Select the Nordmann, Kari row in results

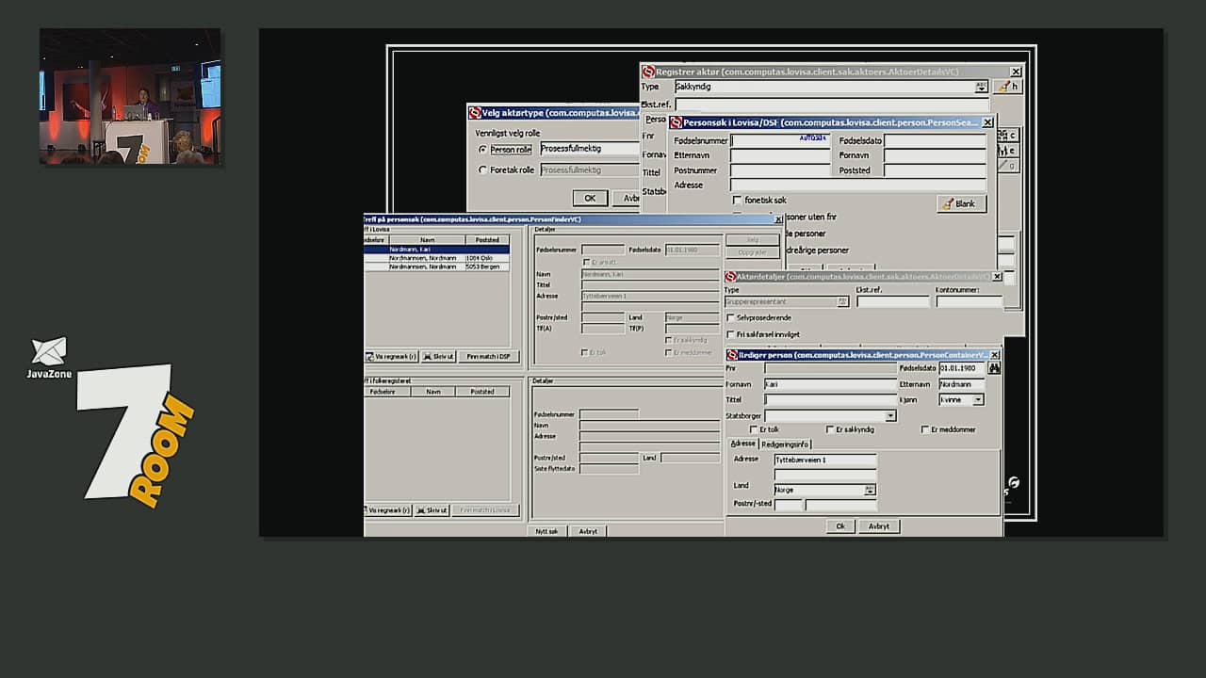point(437,250)
